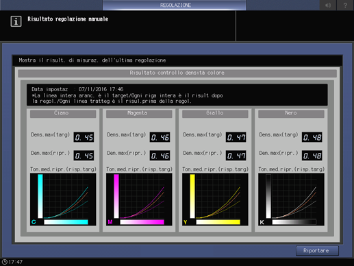The height and width of the screenshot is (266, 354).
Task: Click the clock icon in status bar
Action: click(4, 262)
